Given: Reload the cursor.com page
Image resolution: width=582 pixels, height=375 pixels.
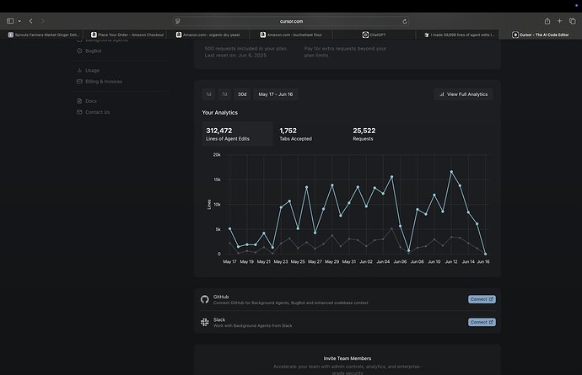Looking at the screenshot, I should [x=405, y=22].
